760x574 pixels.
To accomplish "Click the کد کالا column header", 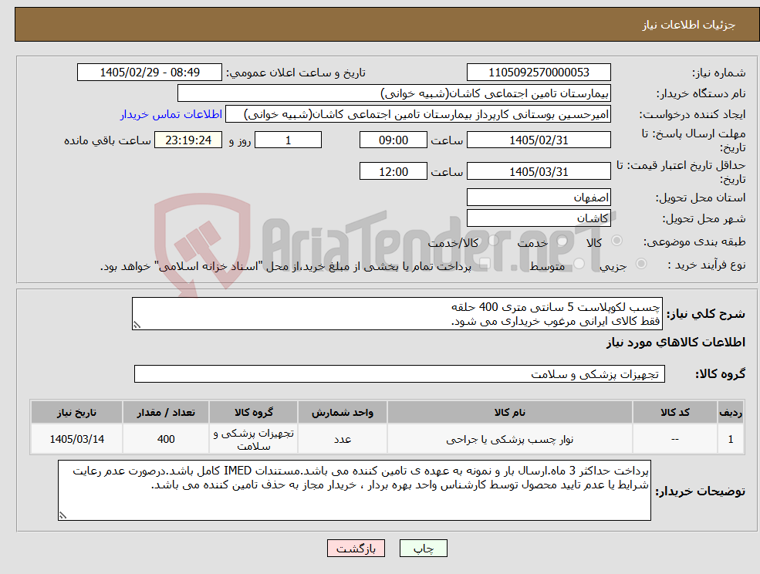I will pos(674,412).
